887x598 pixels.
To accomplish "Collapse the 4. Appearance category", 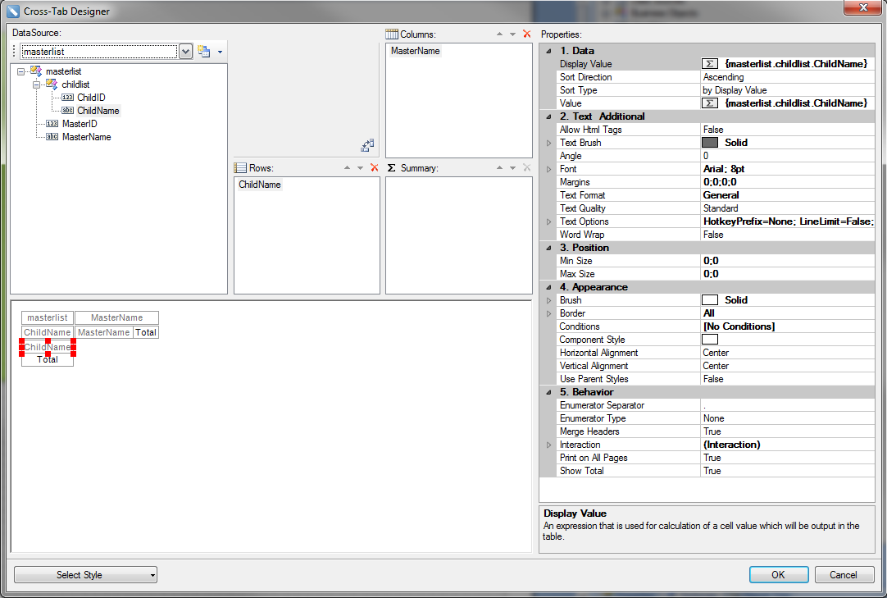I will pos(548,287).
